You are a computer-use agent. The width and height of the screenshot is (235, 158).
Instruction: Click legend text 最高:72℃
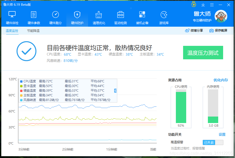46,81
